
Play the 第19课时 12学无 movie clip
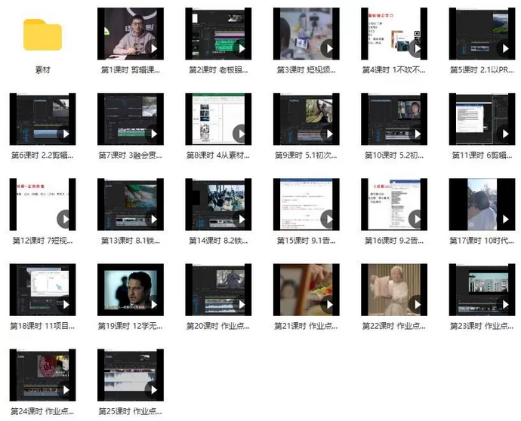coord(153,304)
